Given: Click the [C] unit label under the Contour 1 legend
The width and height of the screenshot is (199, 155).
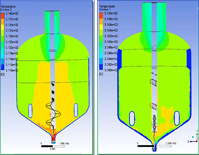Looking at the screenshot, I should coord(101,74).
